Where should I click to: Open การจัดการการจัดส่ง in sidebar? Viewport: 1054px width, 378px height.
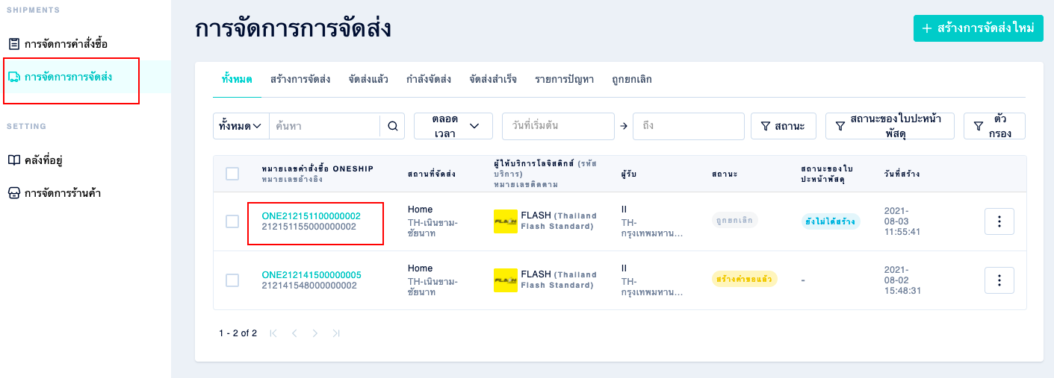[x=68, y=77]
